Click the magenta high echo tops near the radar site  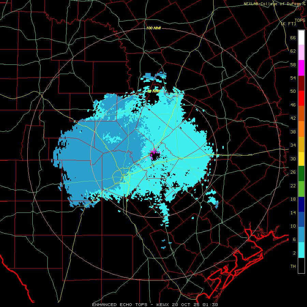click(153, 152)
